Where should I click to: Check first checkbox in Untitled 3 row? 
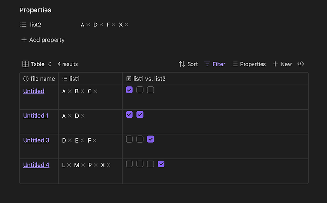click(x=129, y=139)
